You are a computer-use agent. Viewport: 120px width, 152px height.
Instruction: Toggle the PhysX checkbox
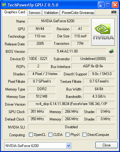point(67,135)
